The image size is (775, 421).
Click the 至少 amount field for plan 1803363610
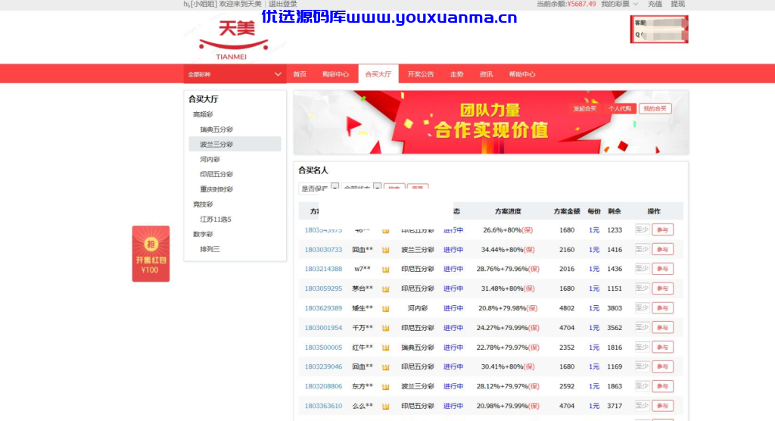[642, 406]
